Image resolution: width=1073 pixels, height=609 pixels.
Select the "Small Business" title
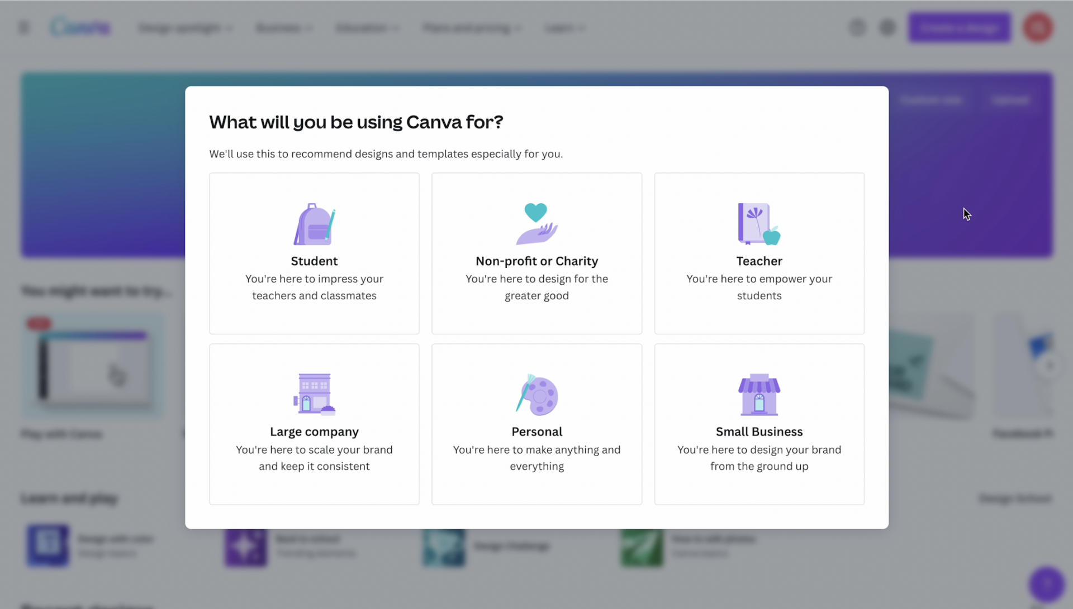point(759,431)
